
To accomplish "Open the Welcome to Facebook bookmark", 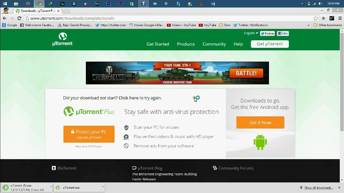I will tap(37, 25).
